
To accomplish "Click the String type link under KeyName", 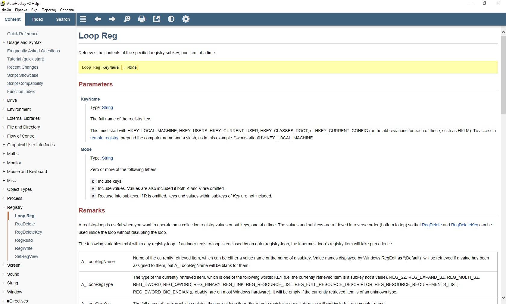I will click(107, 107).
